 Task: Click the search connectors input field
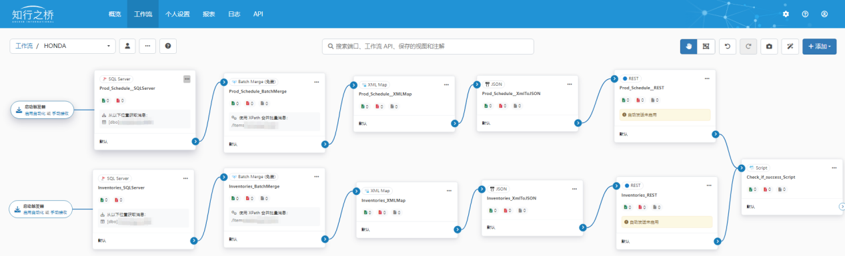coord(428,47)
